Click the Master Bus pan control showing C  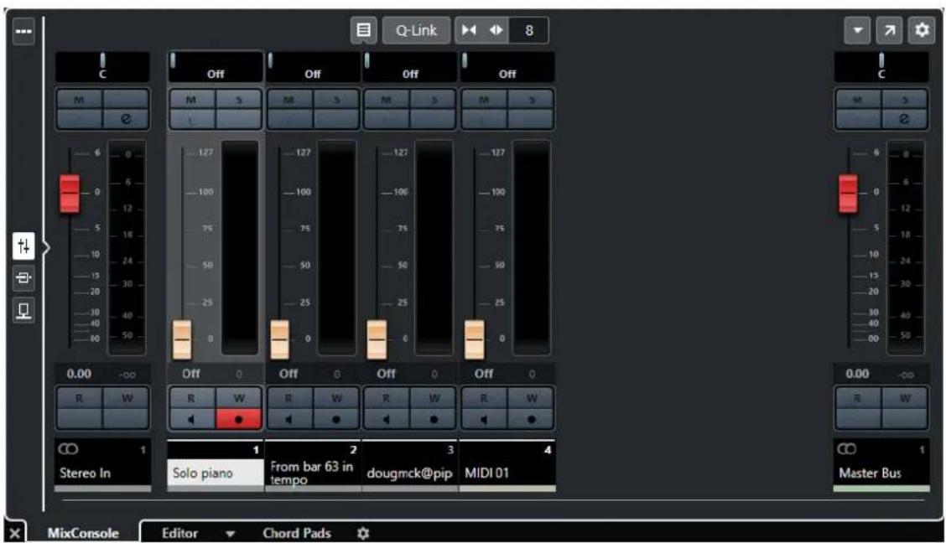pyautogui.click(x=881, y=67)
